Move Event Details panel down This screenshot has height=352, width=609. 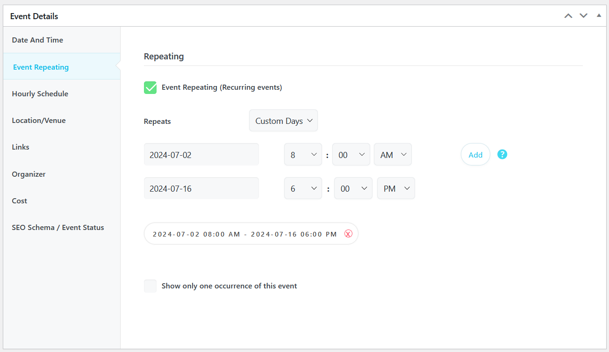click(x=583, y=16)
